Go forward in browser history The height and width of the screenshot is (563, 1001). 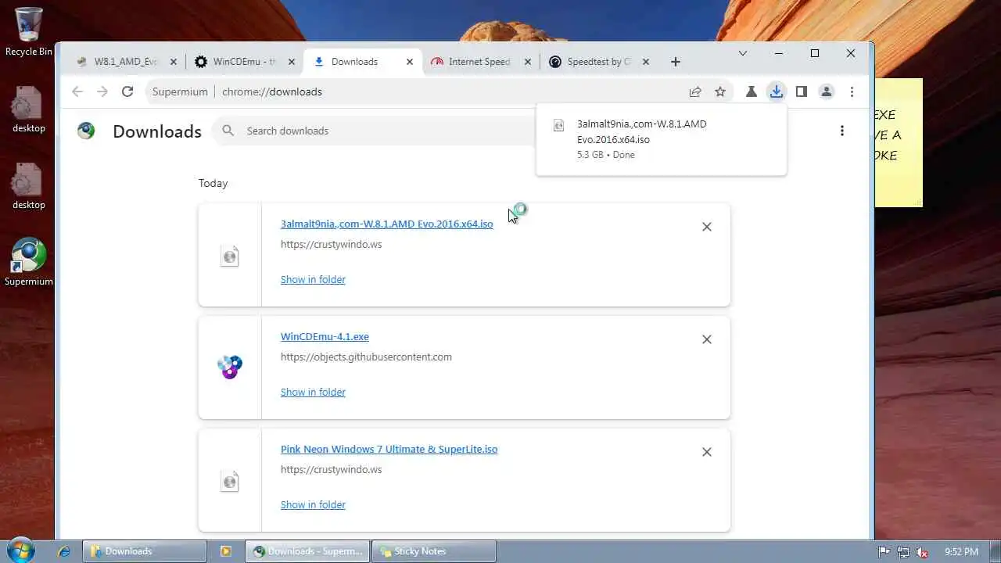[x=102, y=91]
